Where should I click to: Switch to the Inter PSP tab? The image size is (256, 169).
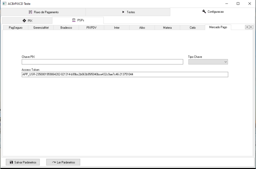point(117,28)
